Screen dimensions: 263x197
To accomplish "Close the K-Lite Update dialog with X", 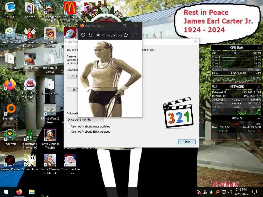I will [195, 42].
